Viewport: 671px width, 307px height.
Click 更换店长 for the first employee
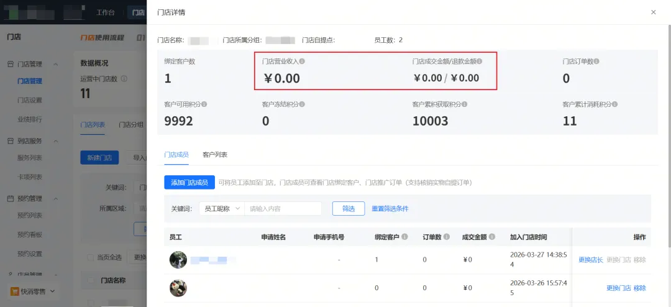[590, 260]
